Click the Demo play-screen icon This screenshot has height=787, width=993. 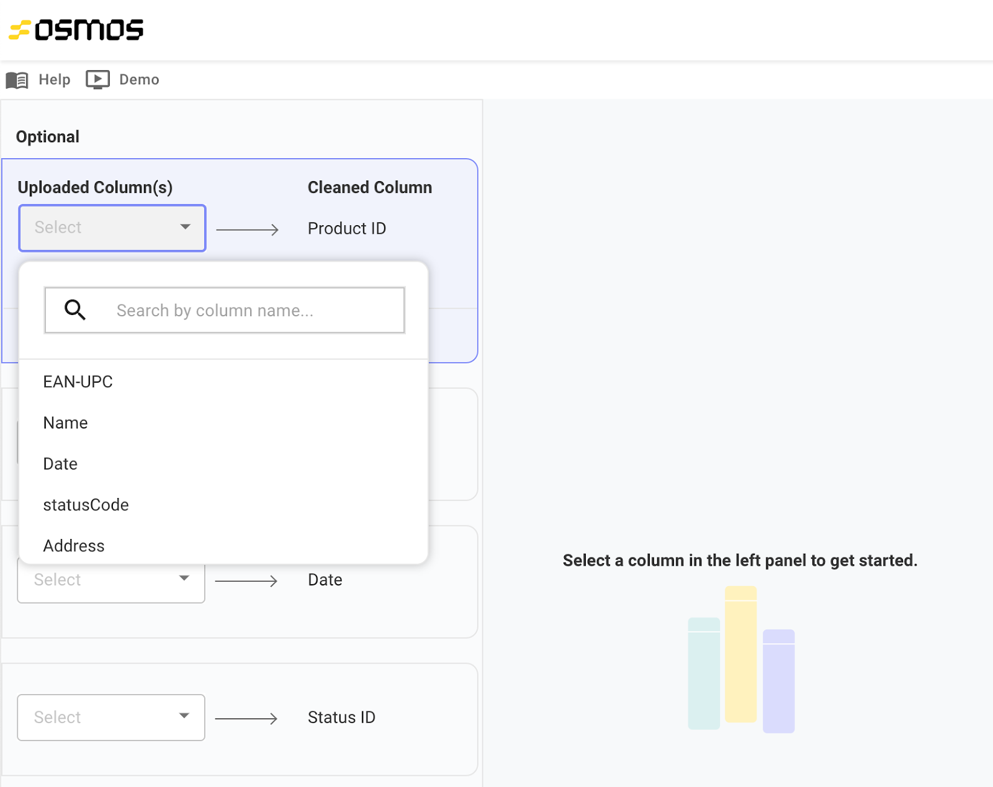point(97,80)
